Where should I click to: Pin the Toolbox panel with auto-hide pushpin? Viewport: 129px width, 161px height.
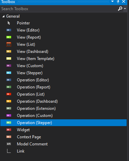pos(118,2)
